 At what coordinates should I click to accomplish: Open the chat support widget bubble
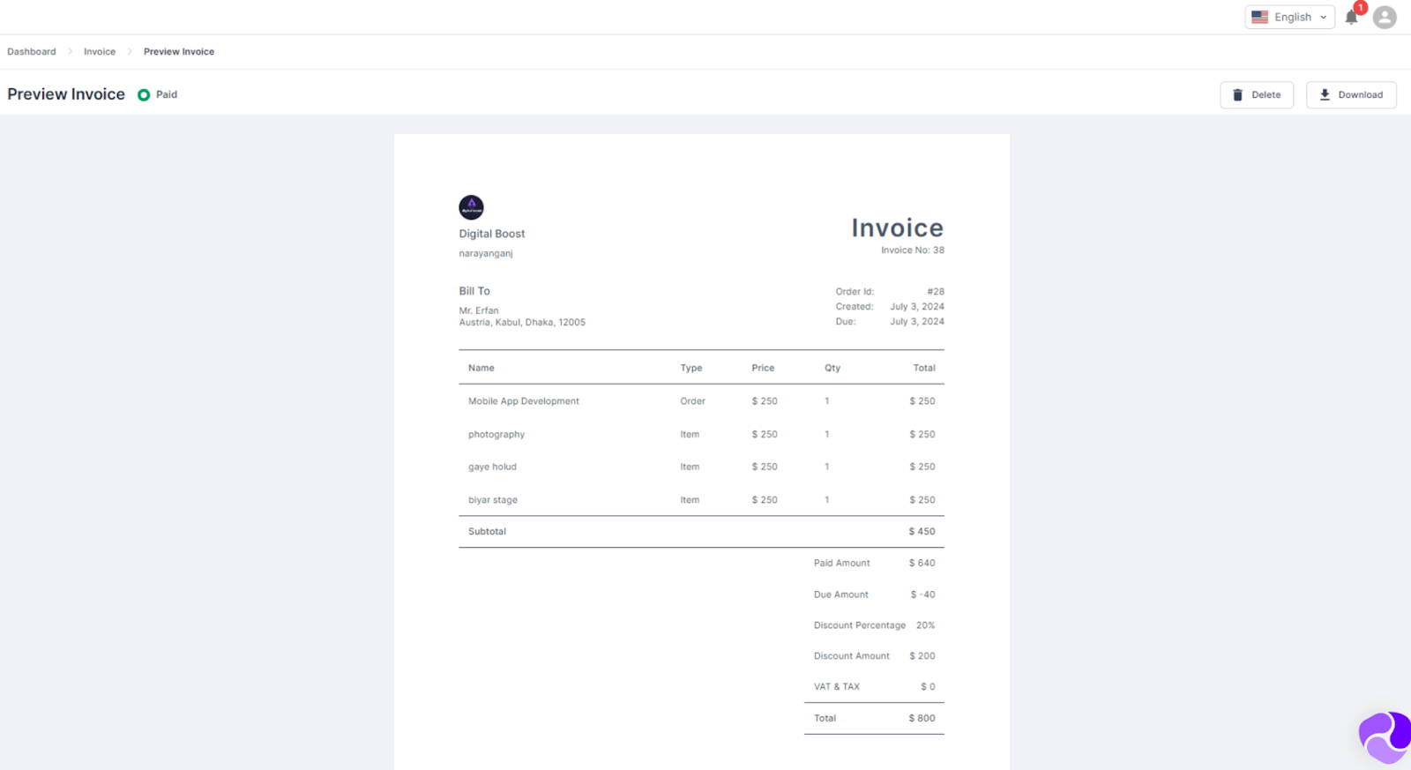1384,736
